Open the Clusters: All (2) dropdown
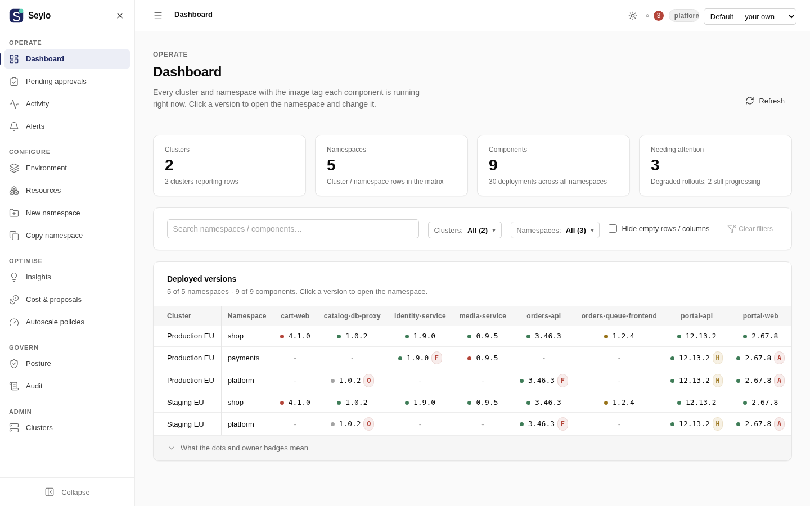This screenshot has height=506, width=810. (x=465, y=230)
